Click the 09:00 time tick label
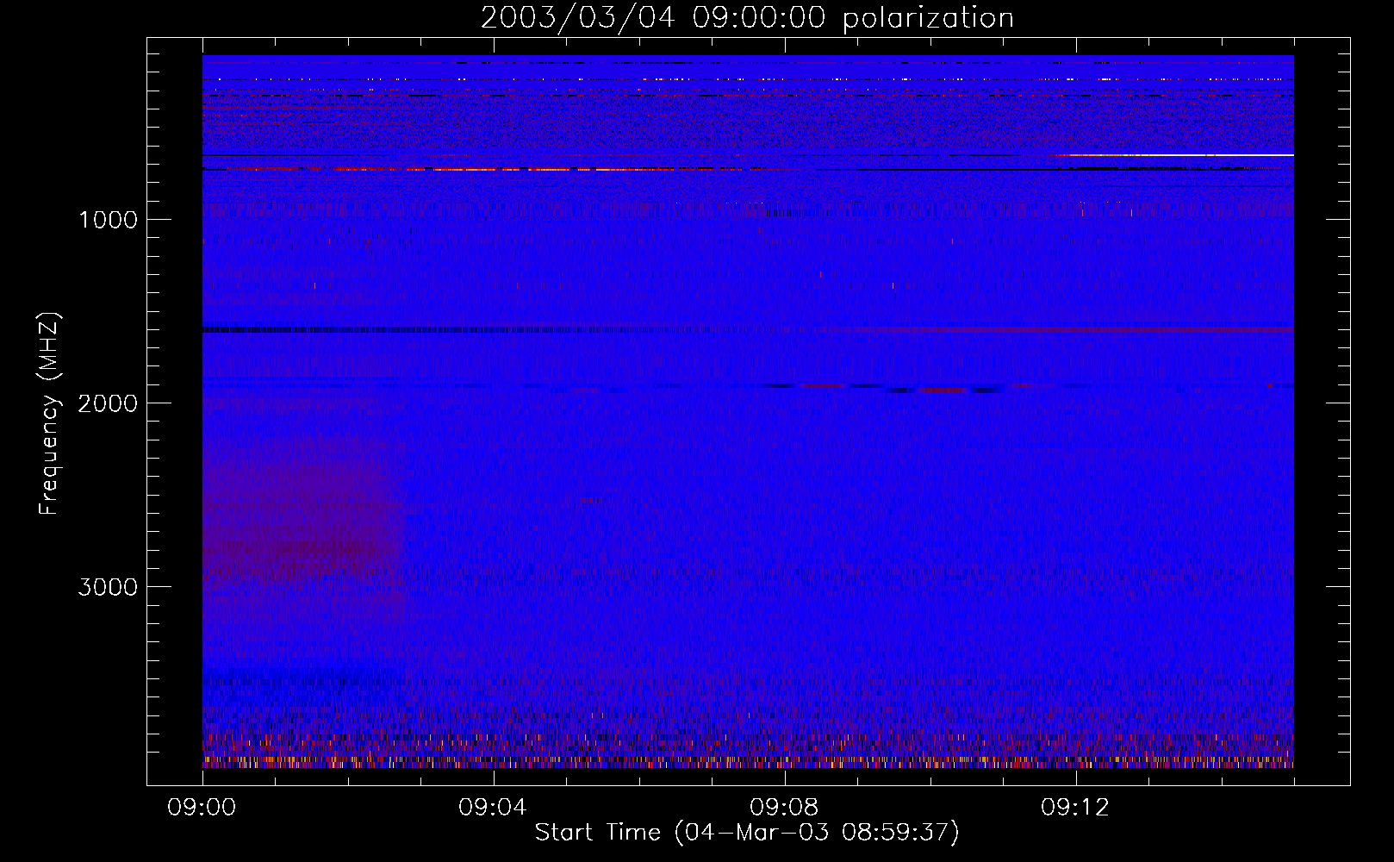 (x=202, y=808)
